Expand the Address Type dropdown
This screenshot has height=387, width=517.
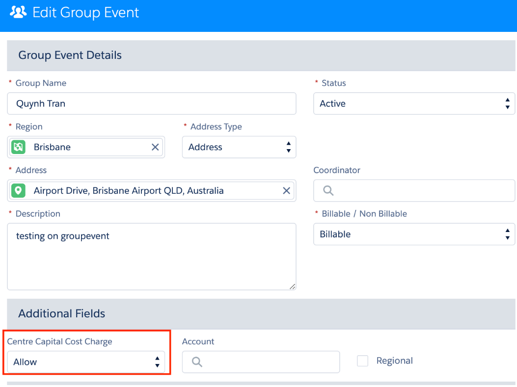tap(239, 147)
